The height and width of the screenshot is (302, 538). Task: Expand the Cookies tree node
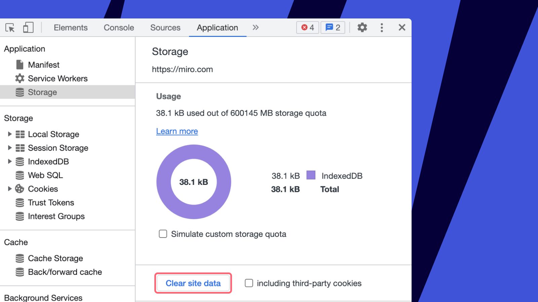pos(10,189)
